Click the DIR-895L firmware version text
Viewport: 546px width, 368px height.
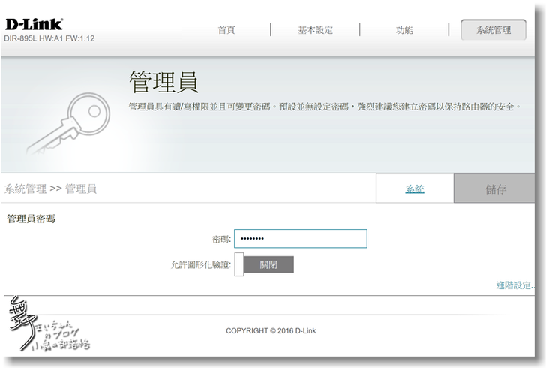click(49, 38)
